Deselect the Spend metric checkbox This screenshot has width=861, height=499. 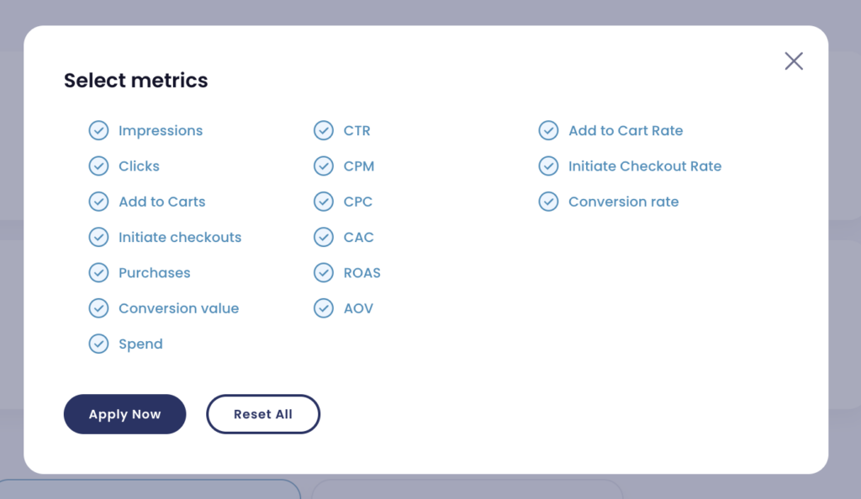[99, 344]
